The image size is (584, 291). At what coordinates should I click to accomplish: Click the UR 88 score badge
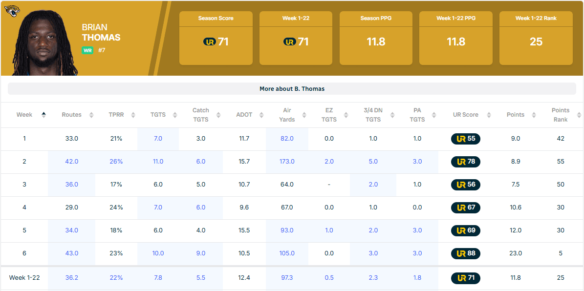465,253
